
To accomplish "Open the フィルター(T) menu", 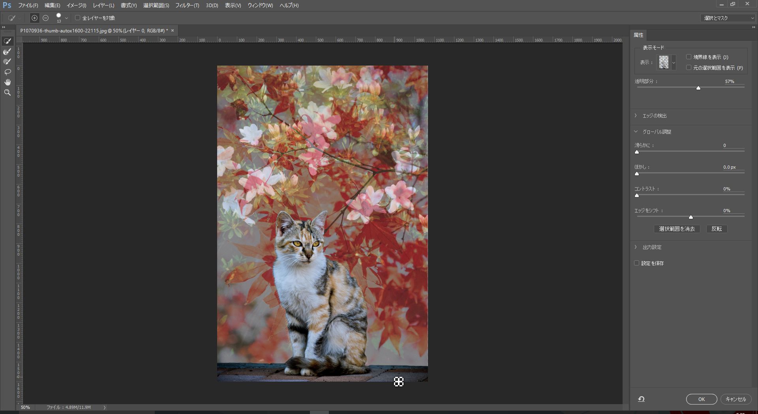I will (187, 6).
